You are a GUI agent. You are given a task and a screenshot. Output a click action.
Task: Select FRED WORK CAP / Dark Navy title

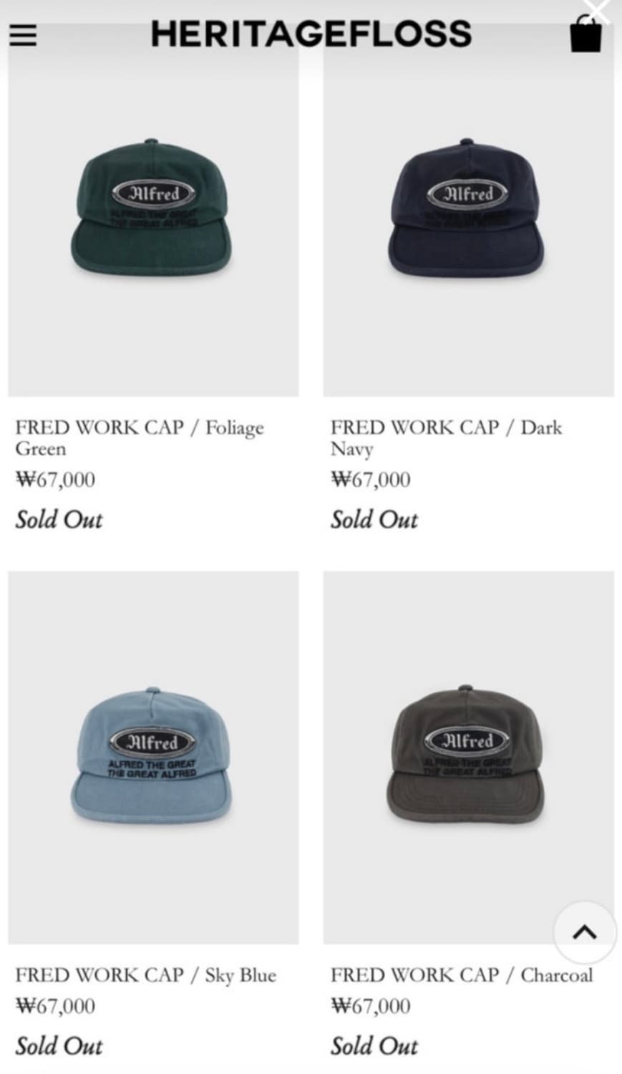click(447, 437)
